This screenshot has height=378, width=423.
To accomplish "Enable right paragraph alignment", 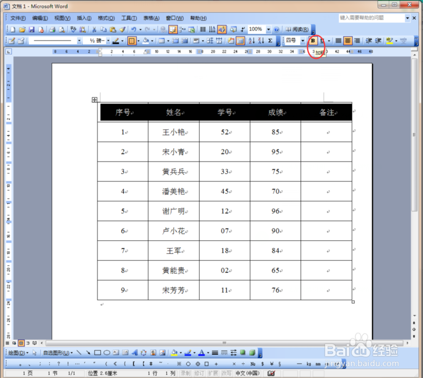I will (x=357, y=41).
